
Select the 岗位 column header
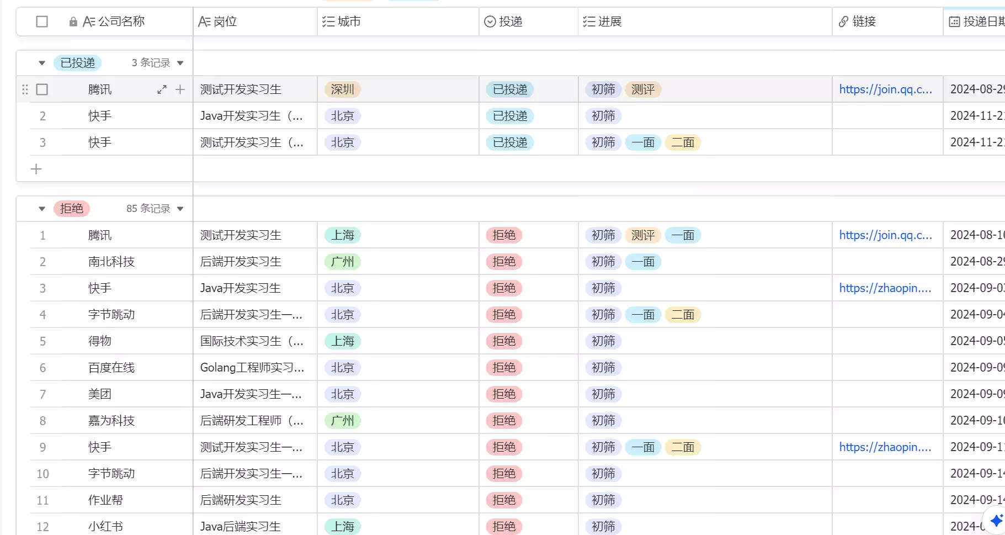[x=255, y=22]
